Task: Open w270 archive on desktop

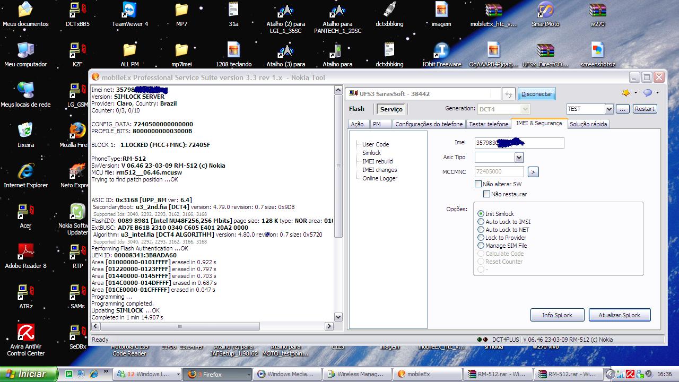Action: point(597,14)
